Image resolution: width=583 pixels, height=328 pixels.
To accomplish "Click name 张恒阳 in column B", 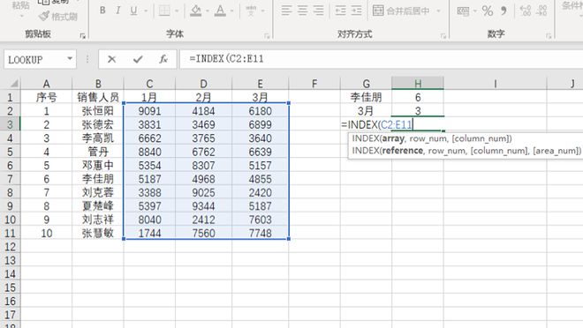I will 98,111.
